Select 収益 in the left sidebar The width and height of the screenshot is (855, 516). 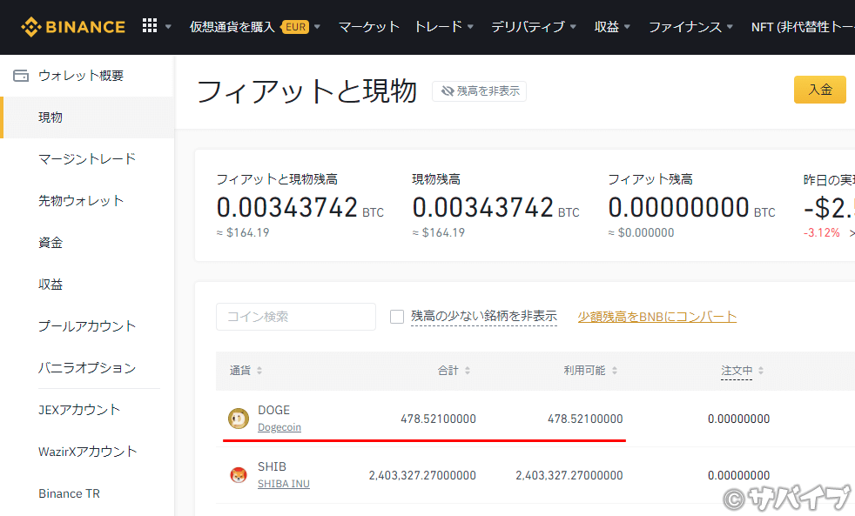(x=50, y=285)
